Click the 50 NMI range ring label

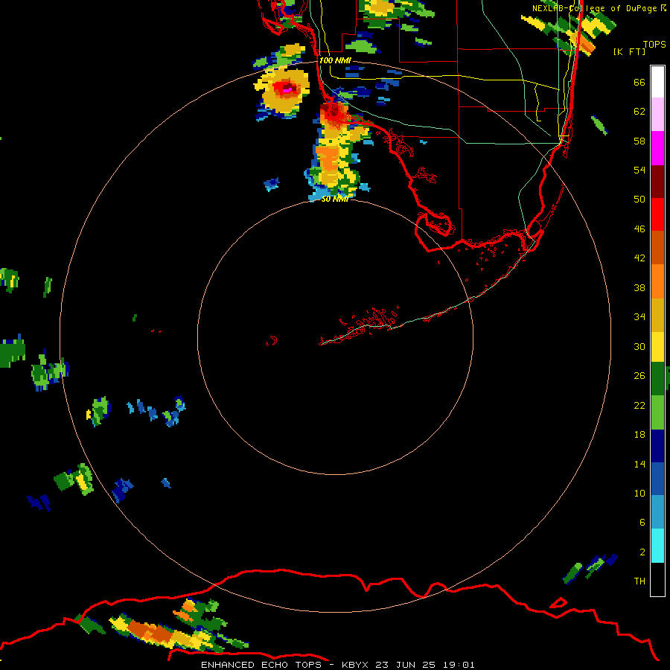point(334,199)
